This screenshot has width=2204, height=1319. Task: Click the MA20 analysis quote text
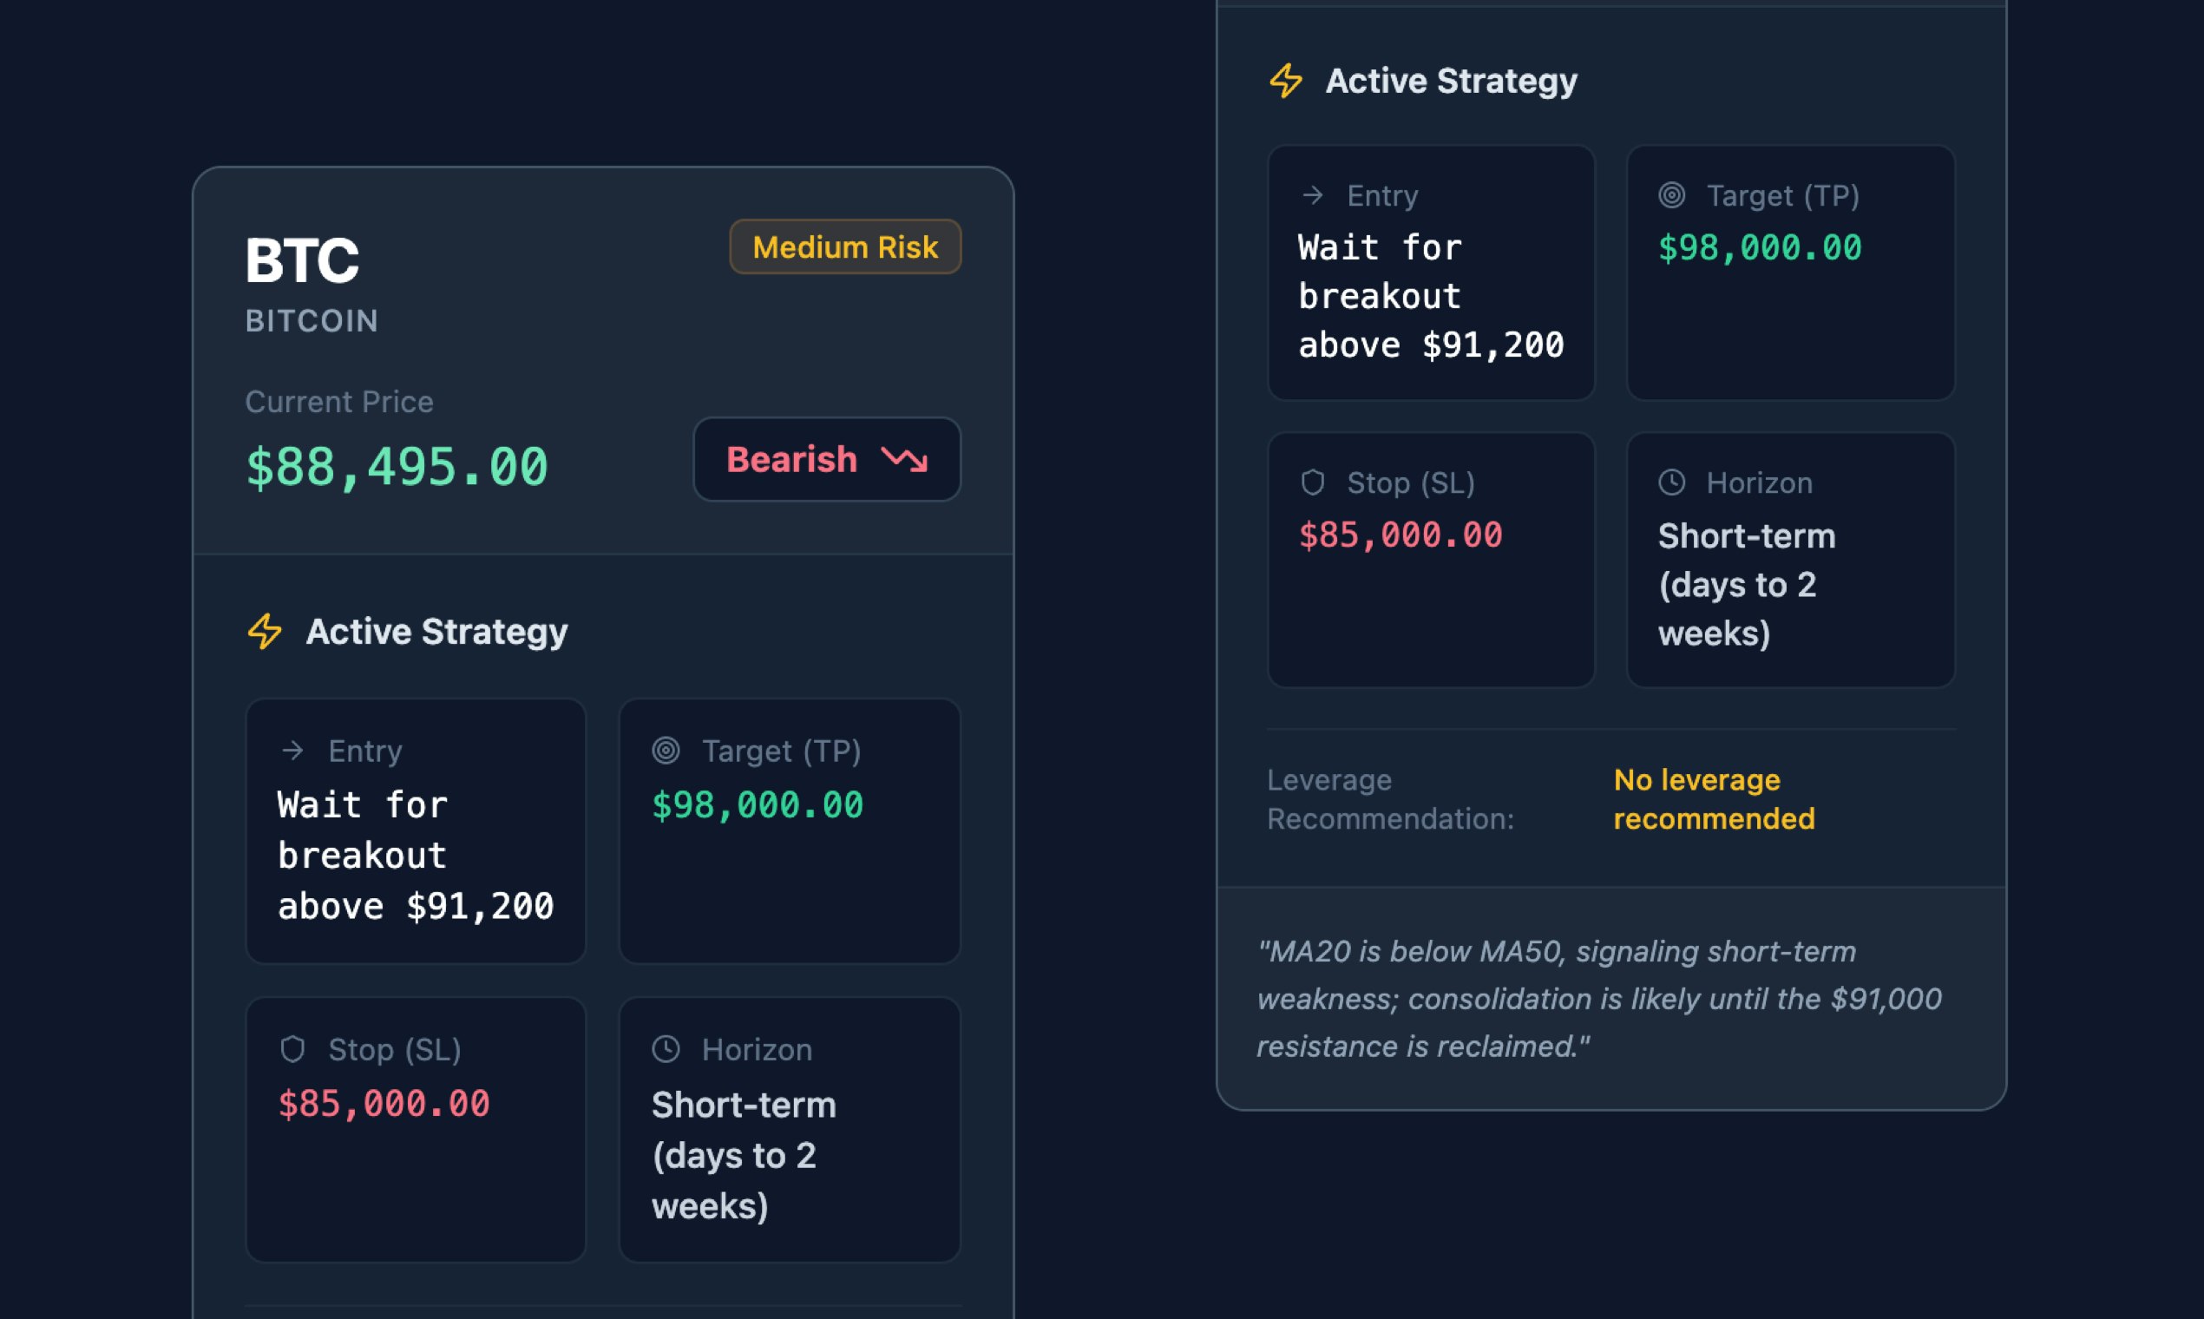point(1600,998)
